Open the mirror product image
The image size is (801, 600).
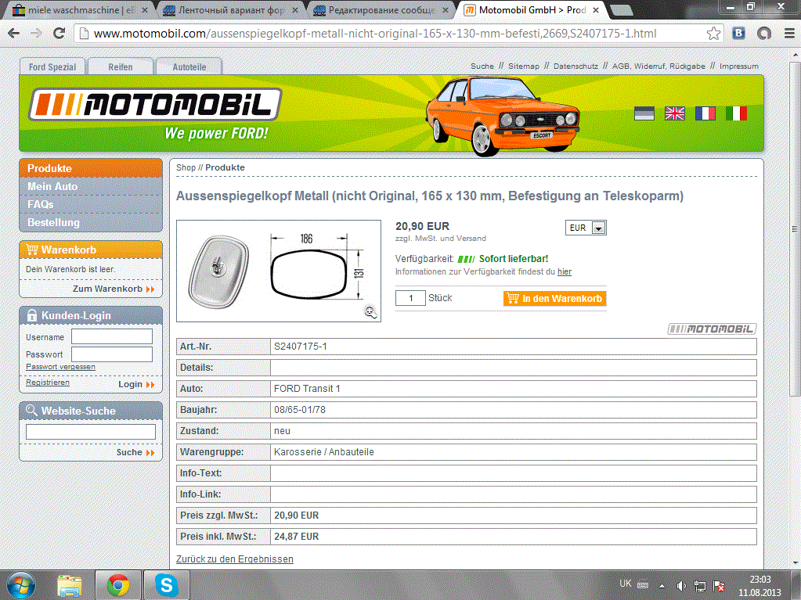click(x=279, y=271)
